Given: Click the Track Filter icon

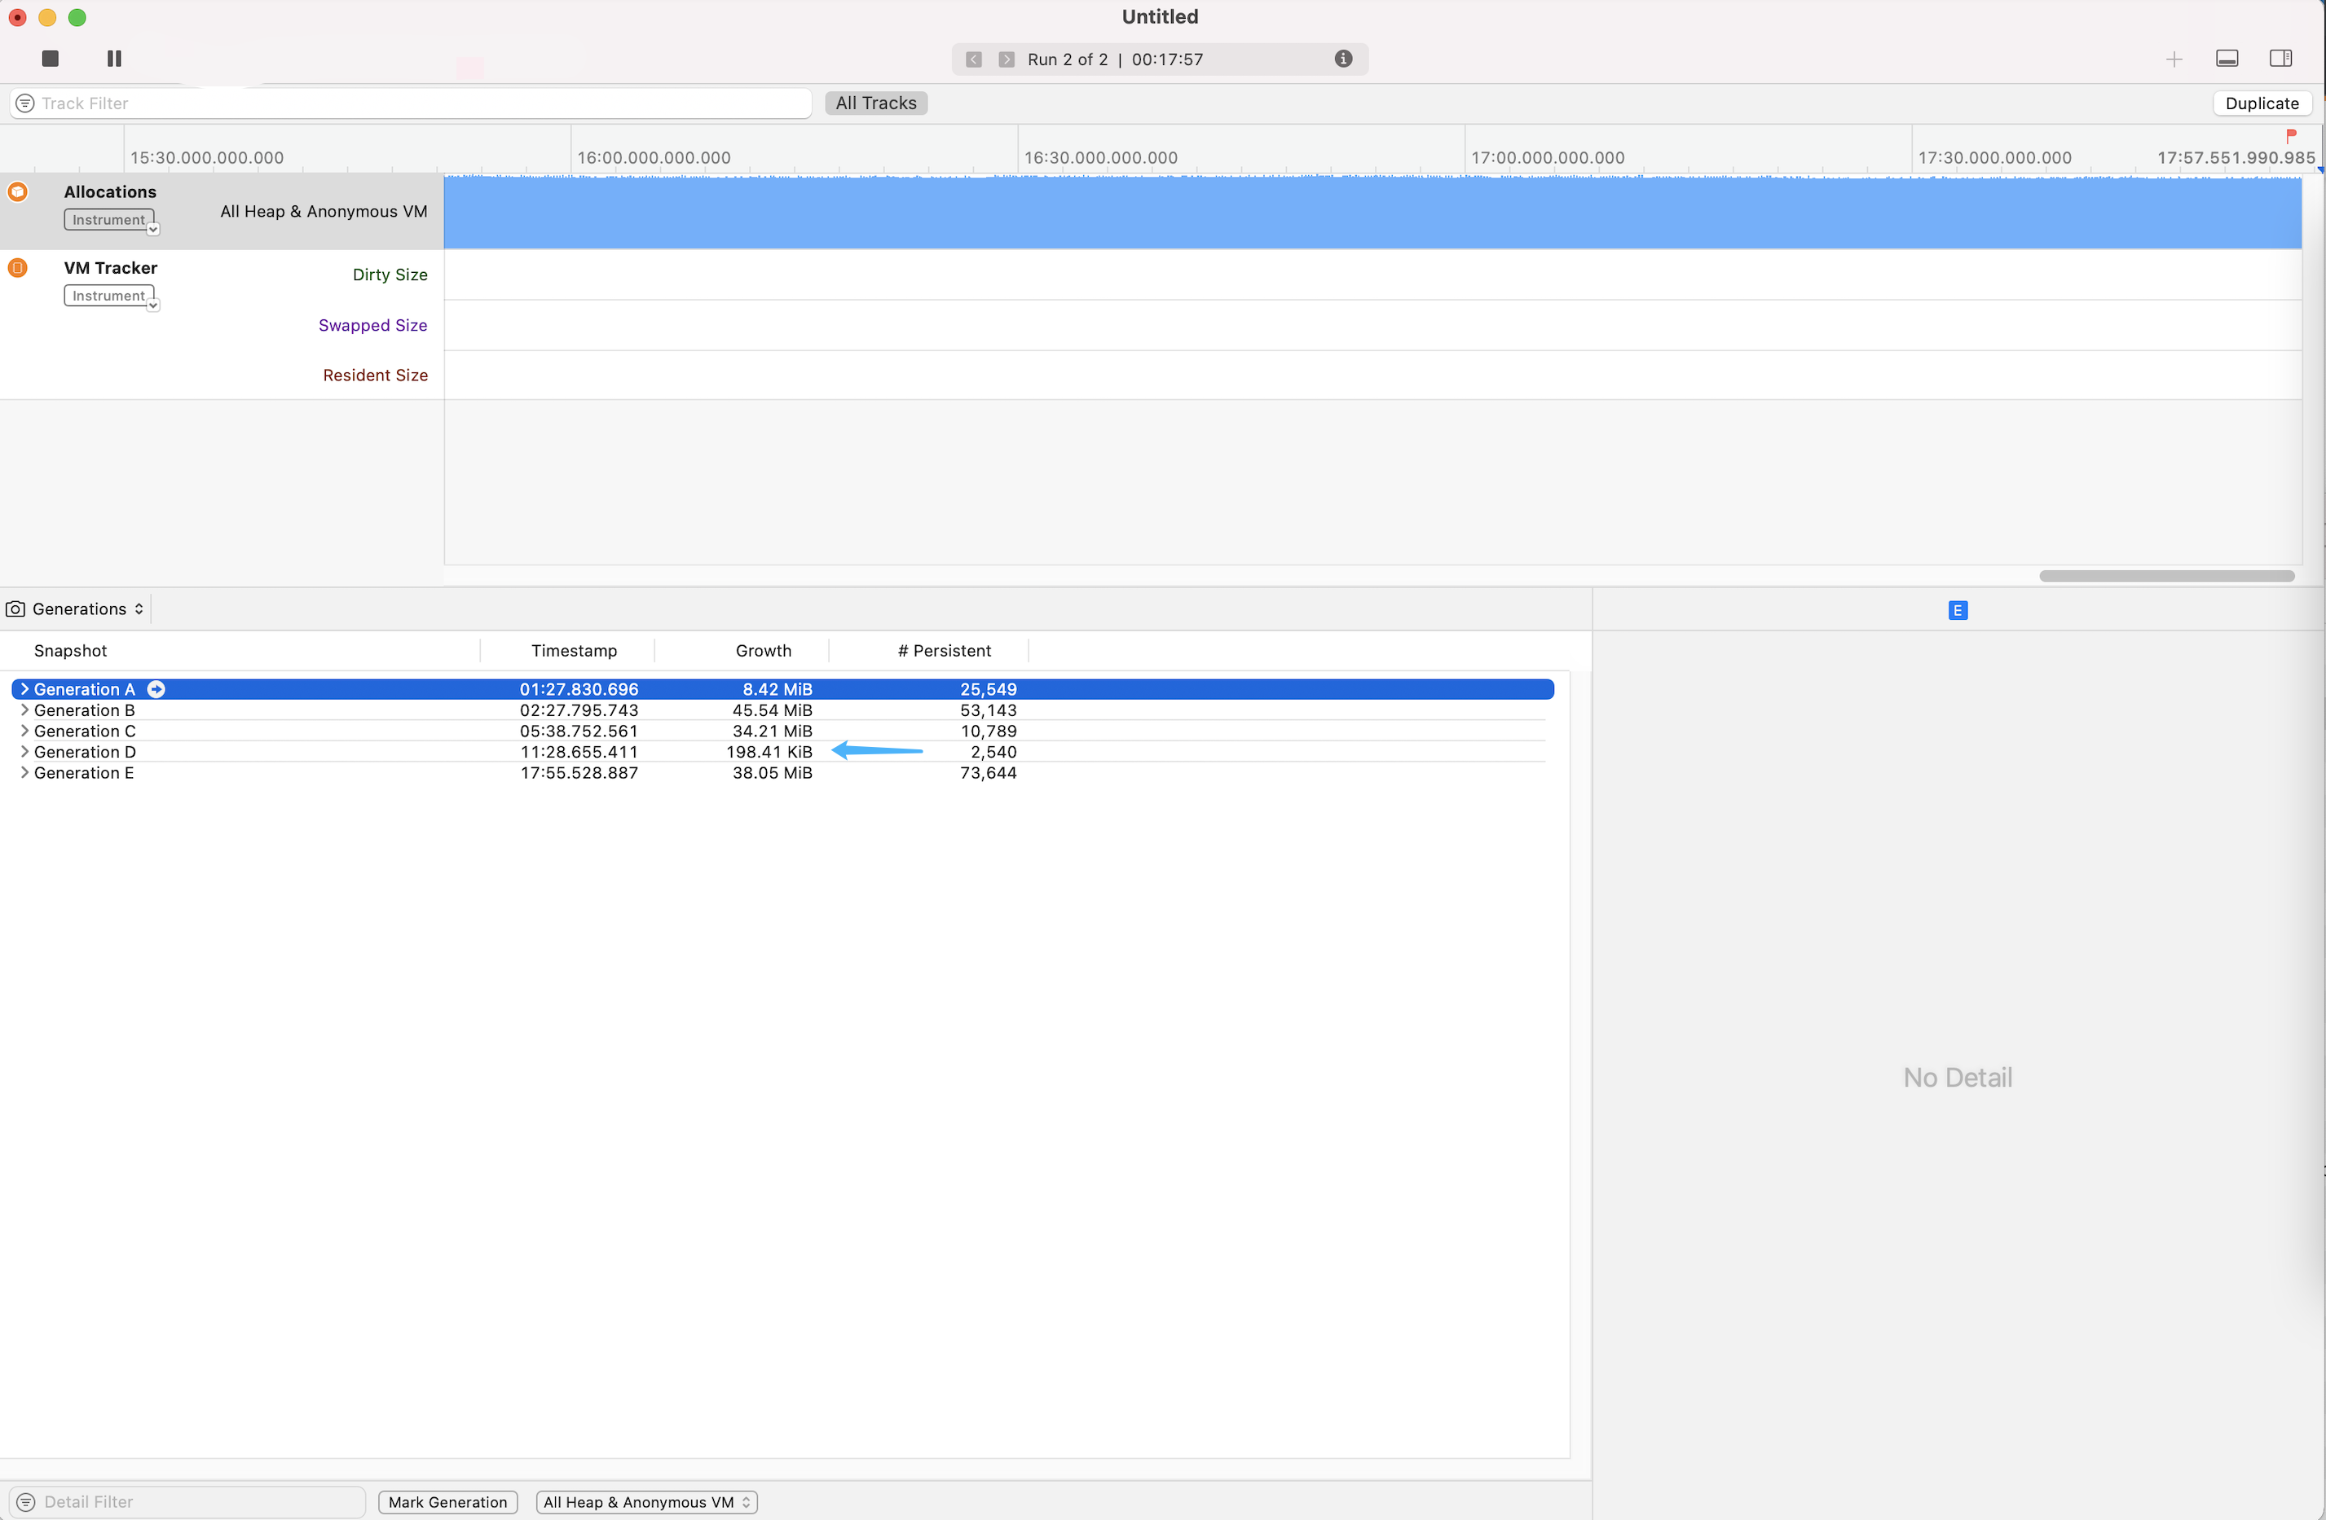Looking at the screenshot, I should [x=25, y=103].
